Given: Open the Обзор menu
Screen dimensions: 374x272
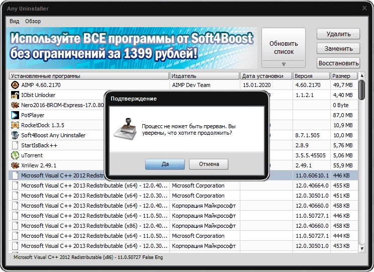Looking at the screenshot, I should coord(33,21).
